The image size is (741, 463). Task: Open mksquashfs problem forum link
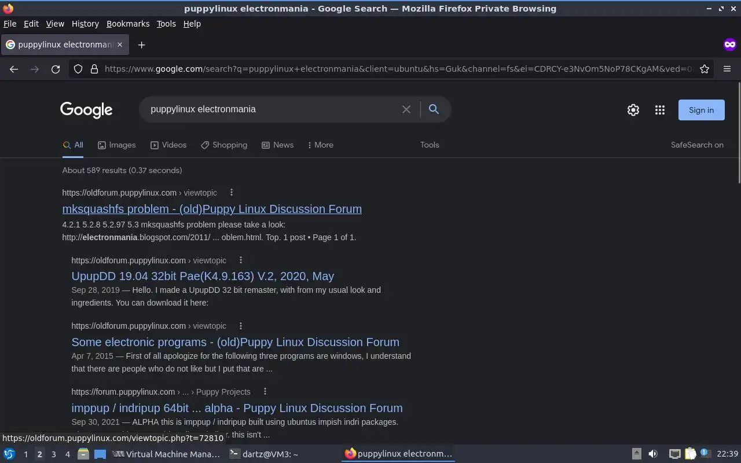(x=212, y=209)
